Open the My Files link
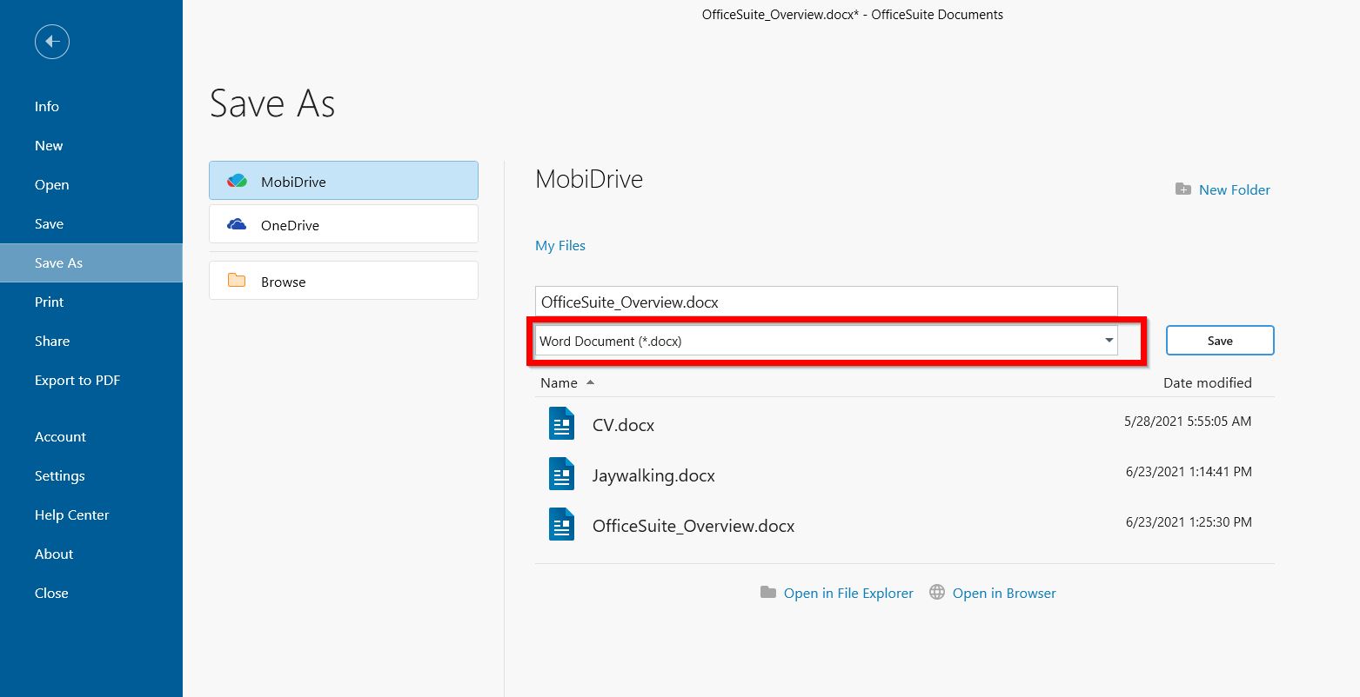Screen dimensions: 1360x697 pyautogui.click(x=559, y=245)
